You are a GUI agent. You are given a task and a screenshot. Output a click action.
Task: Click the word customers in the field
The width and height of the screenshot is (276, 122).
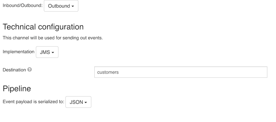108,72
